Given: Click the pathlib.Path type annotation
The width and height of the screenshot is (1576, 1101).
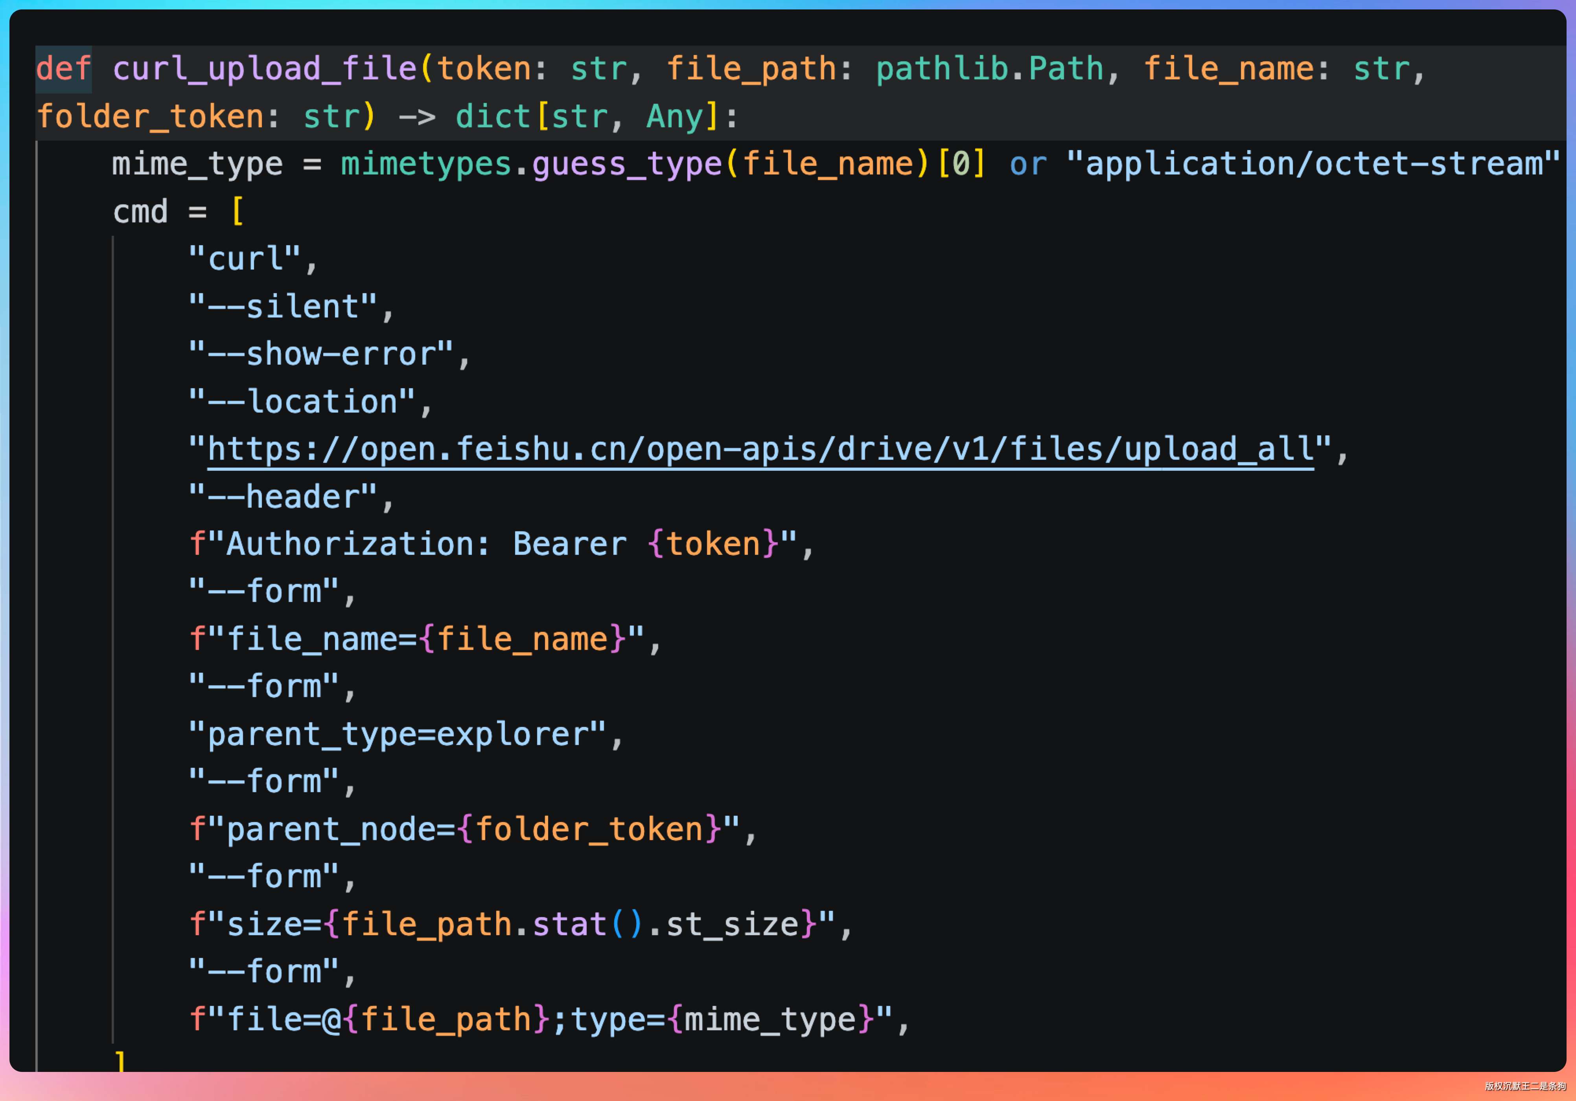Looking at the screenshot, I should [x=989, y=69].
